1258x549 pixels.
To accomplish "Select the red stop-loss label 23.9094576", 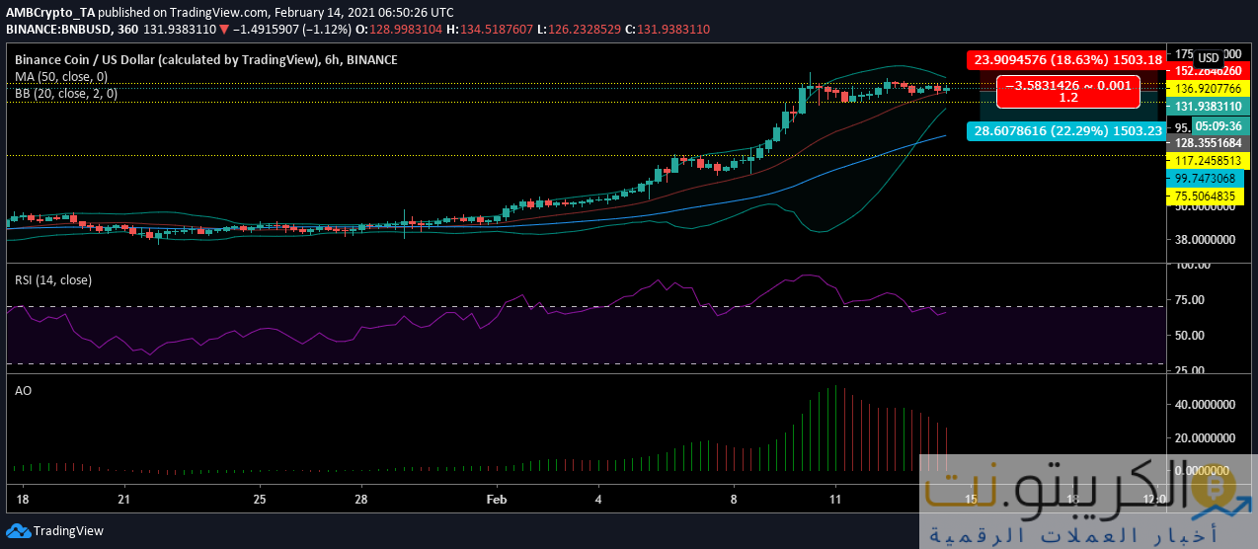I will point(1066,59).
